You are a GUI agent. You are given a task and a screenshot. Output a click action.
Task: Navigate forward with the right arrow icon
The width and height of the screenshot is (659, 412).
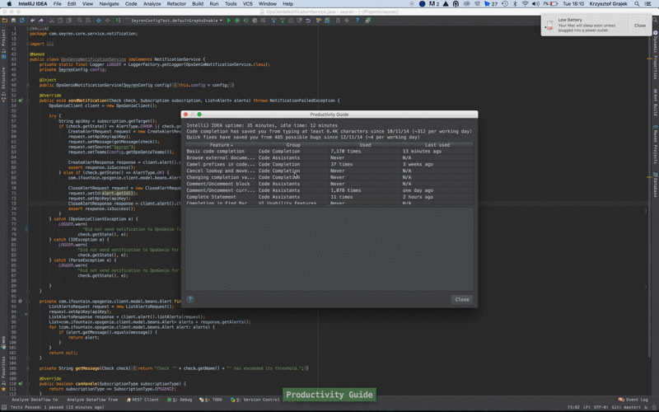click(108, 20)
